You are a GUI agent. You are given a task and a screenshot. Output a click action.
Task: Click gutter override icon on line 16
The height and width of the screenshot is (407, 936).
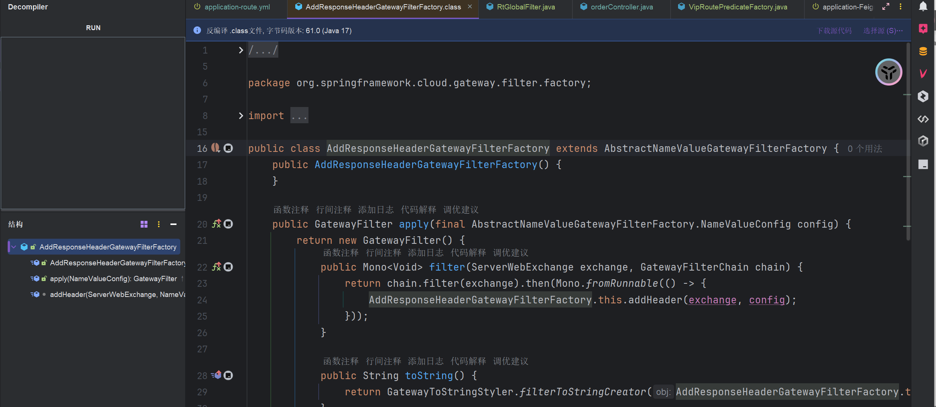coord(216,148)
